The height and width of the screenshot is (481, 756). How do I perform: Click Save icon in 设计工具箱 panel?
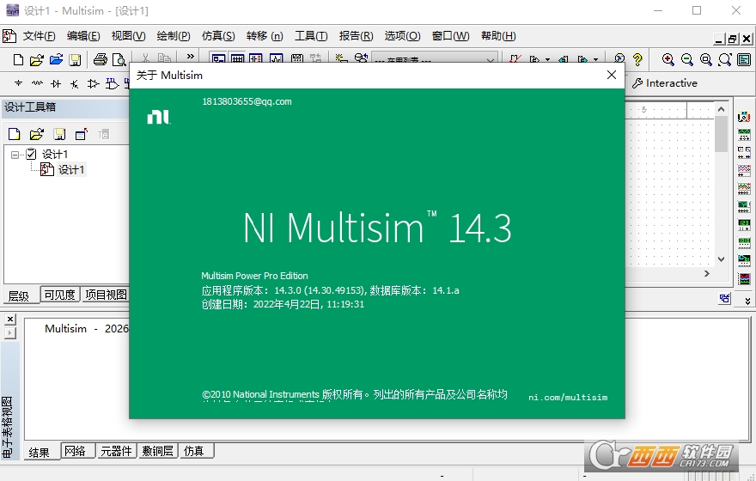[59, 134]
